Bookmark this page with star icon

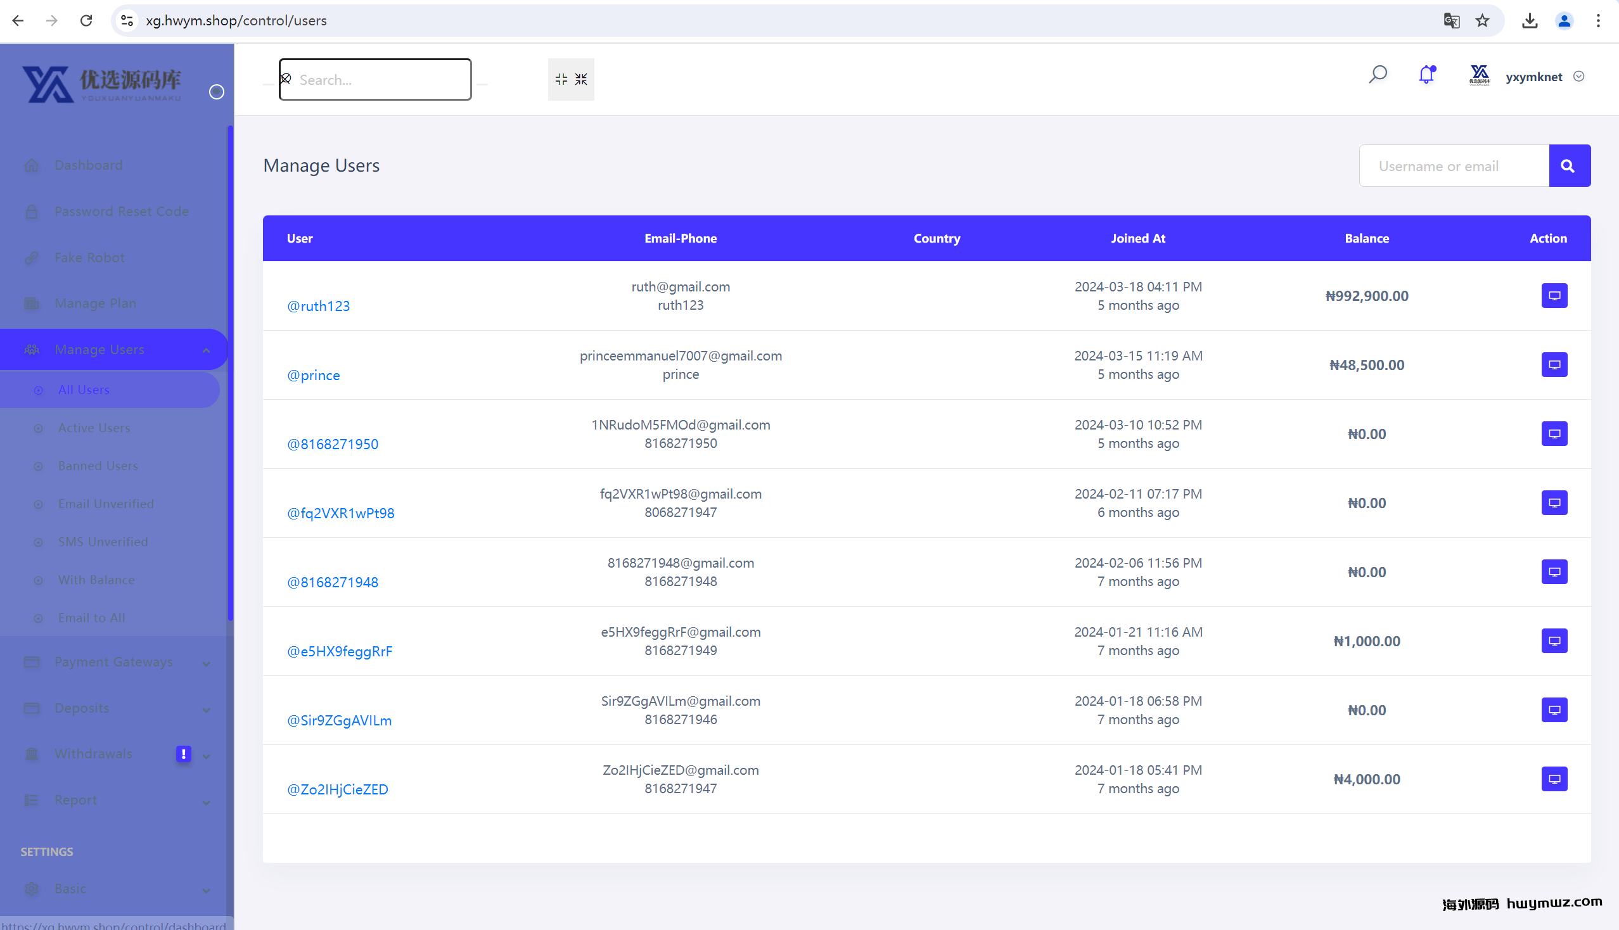(x=1482, y=20)
